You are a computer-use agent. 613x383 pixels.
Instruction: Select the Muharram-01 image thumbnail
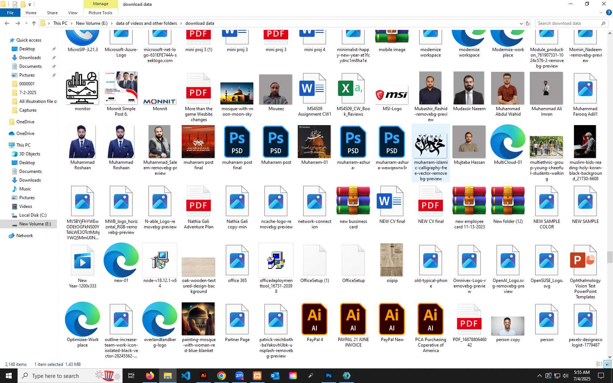[x=314, y=142]
